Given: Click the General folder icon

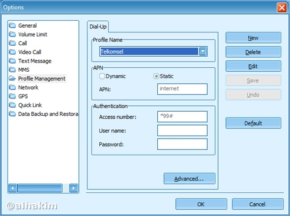Looking at the screenshot, I should point(12,25).
